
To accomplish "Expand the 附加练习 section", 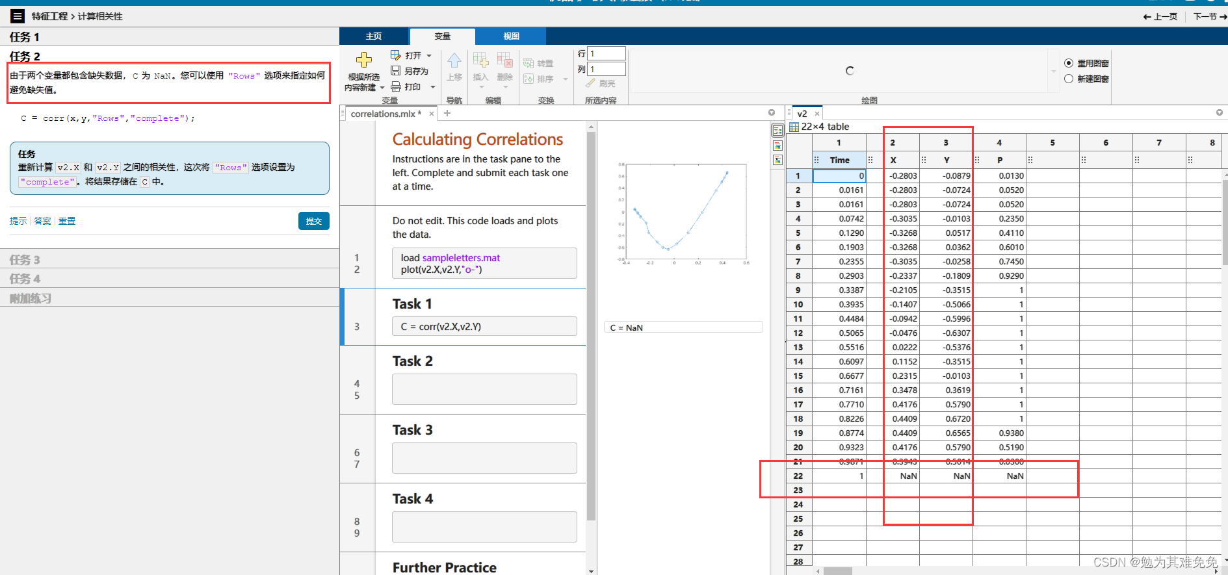I will pyautogui.click(x=169, y=298).
